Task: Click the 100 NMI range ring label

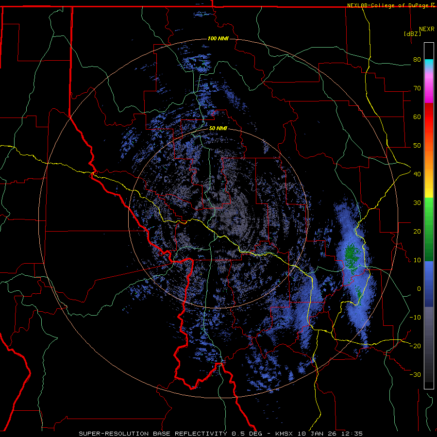Action: click(218, 38)
